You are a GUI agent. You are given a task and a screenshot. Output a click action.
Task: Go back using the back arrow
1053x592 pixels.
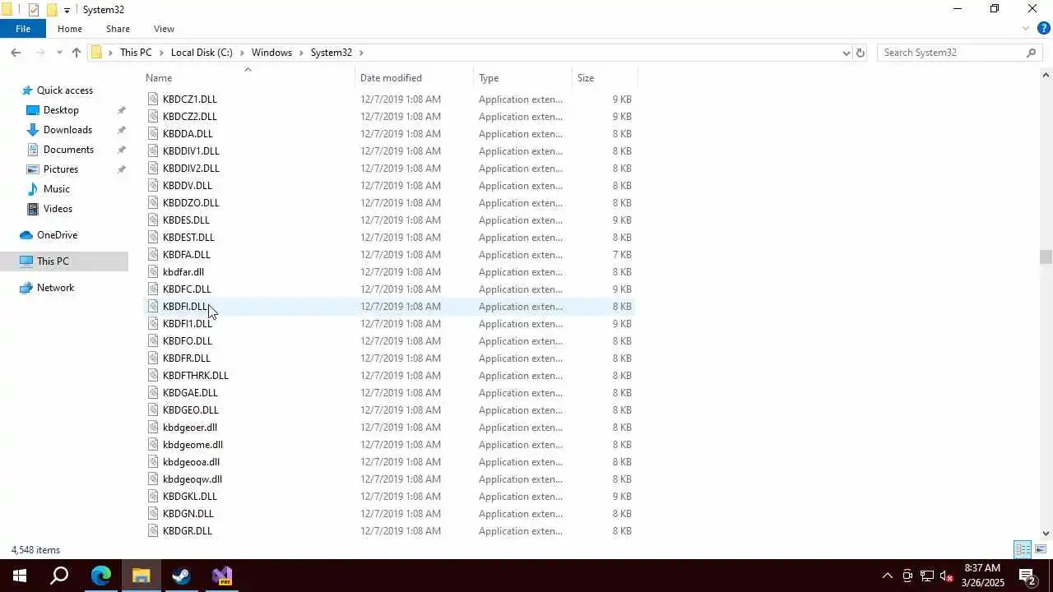coord(16,53)
